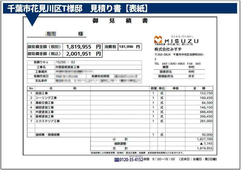This screenshot has height=170, width=241.
Task: Click the 名称 column header
Action: [63, 88]
